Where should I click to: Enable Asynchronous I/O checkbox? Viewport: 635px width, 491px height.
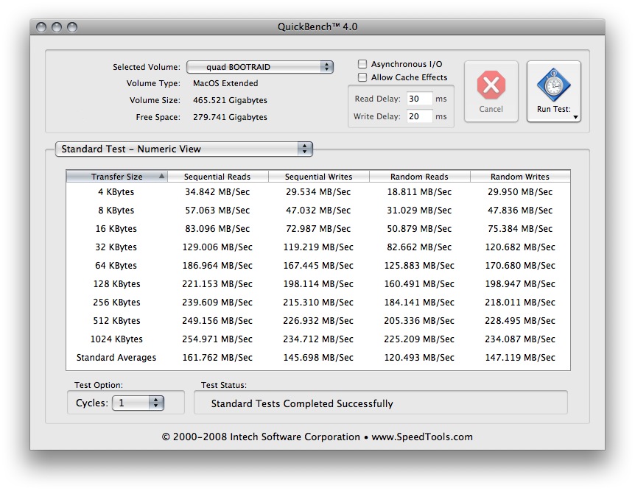pos(362,64)
